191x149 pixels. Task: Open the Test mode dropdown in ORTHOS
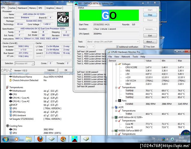point(113,42)
